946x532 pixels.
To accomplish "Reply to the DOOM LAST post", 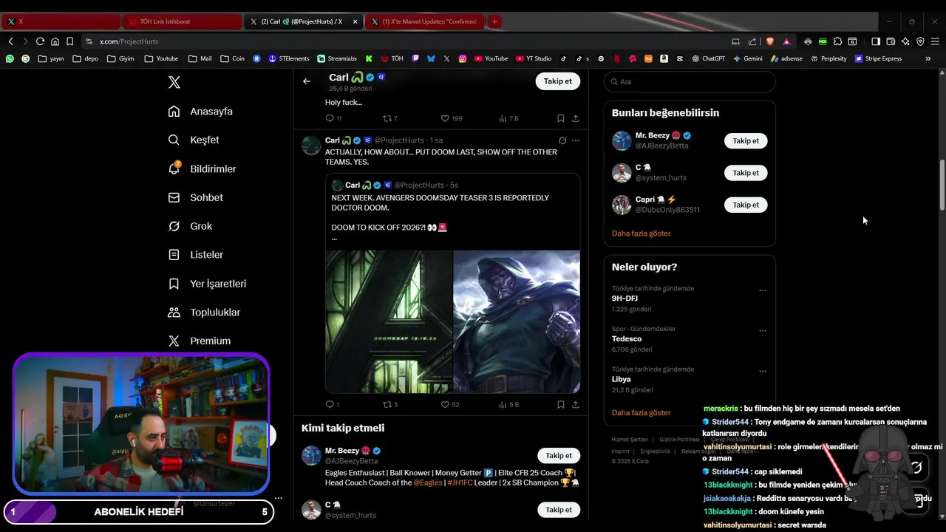I will click(x=333, y=404).
